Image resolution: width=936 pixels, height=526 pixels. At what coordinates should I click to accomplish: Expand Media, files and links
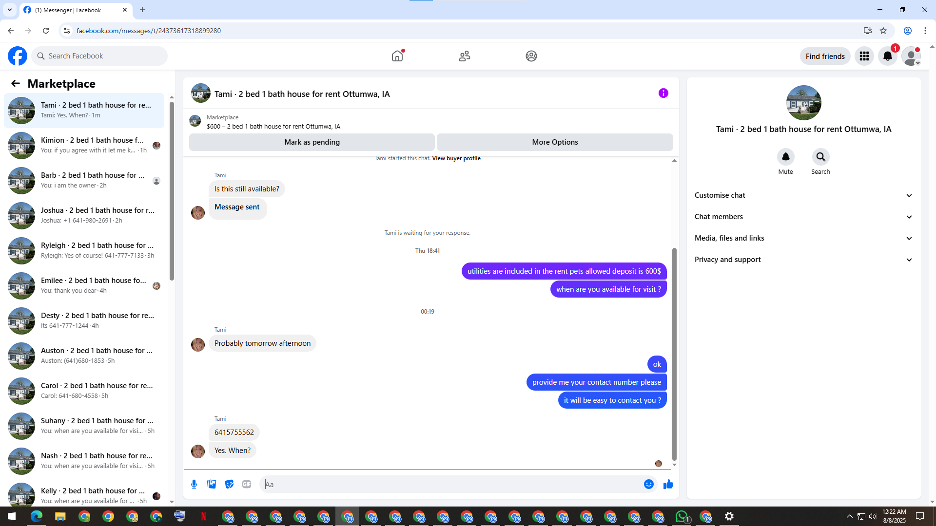[x=803, y=238]
